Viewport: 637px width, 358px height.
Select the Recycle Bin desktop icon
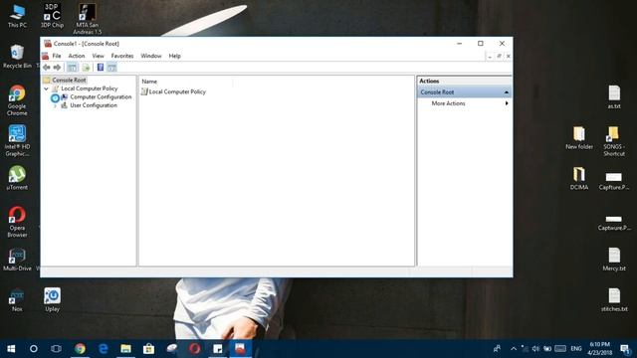[x=17, y=56]
